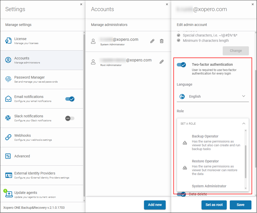Click the Accounts sidebar icon
This screenshot has width=257, height=213.
(x=8, y=60)
